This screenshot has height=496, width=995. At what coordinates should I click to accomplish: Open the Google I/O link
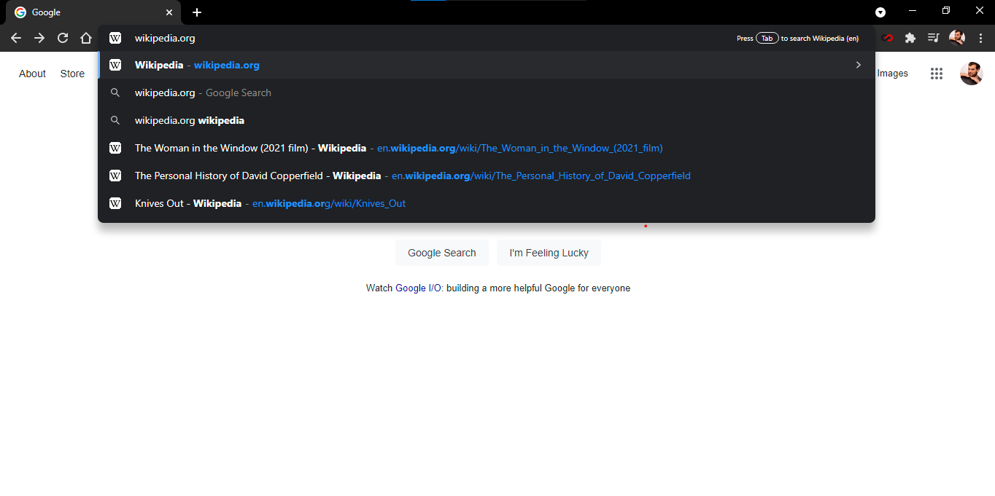[418, 288]
